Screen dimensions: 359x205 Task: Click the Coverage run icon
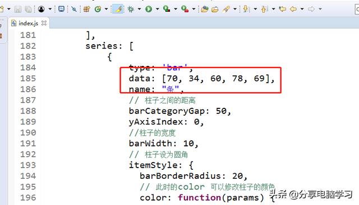point(167,9)
